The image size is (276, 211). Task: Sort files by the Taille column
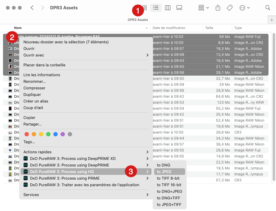pyautogui.click(x=209, y=28)
